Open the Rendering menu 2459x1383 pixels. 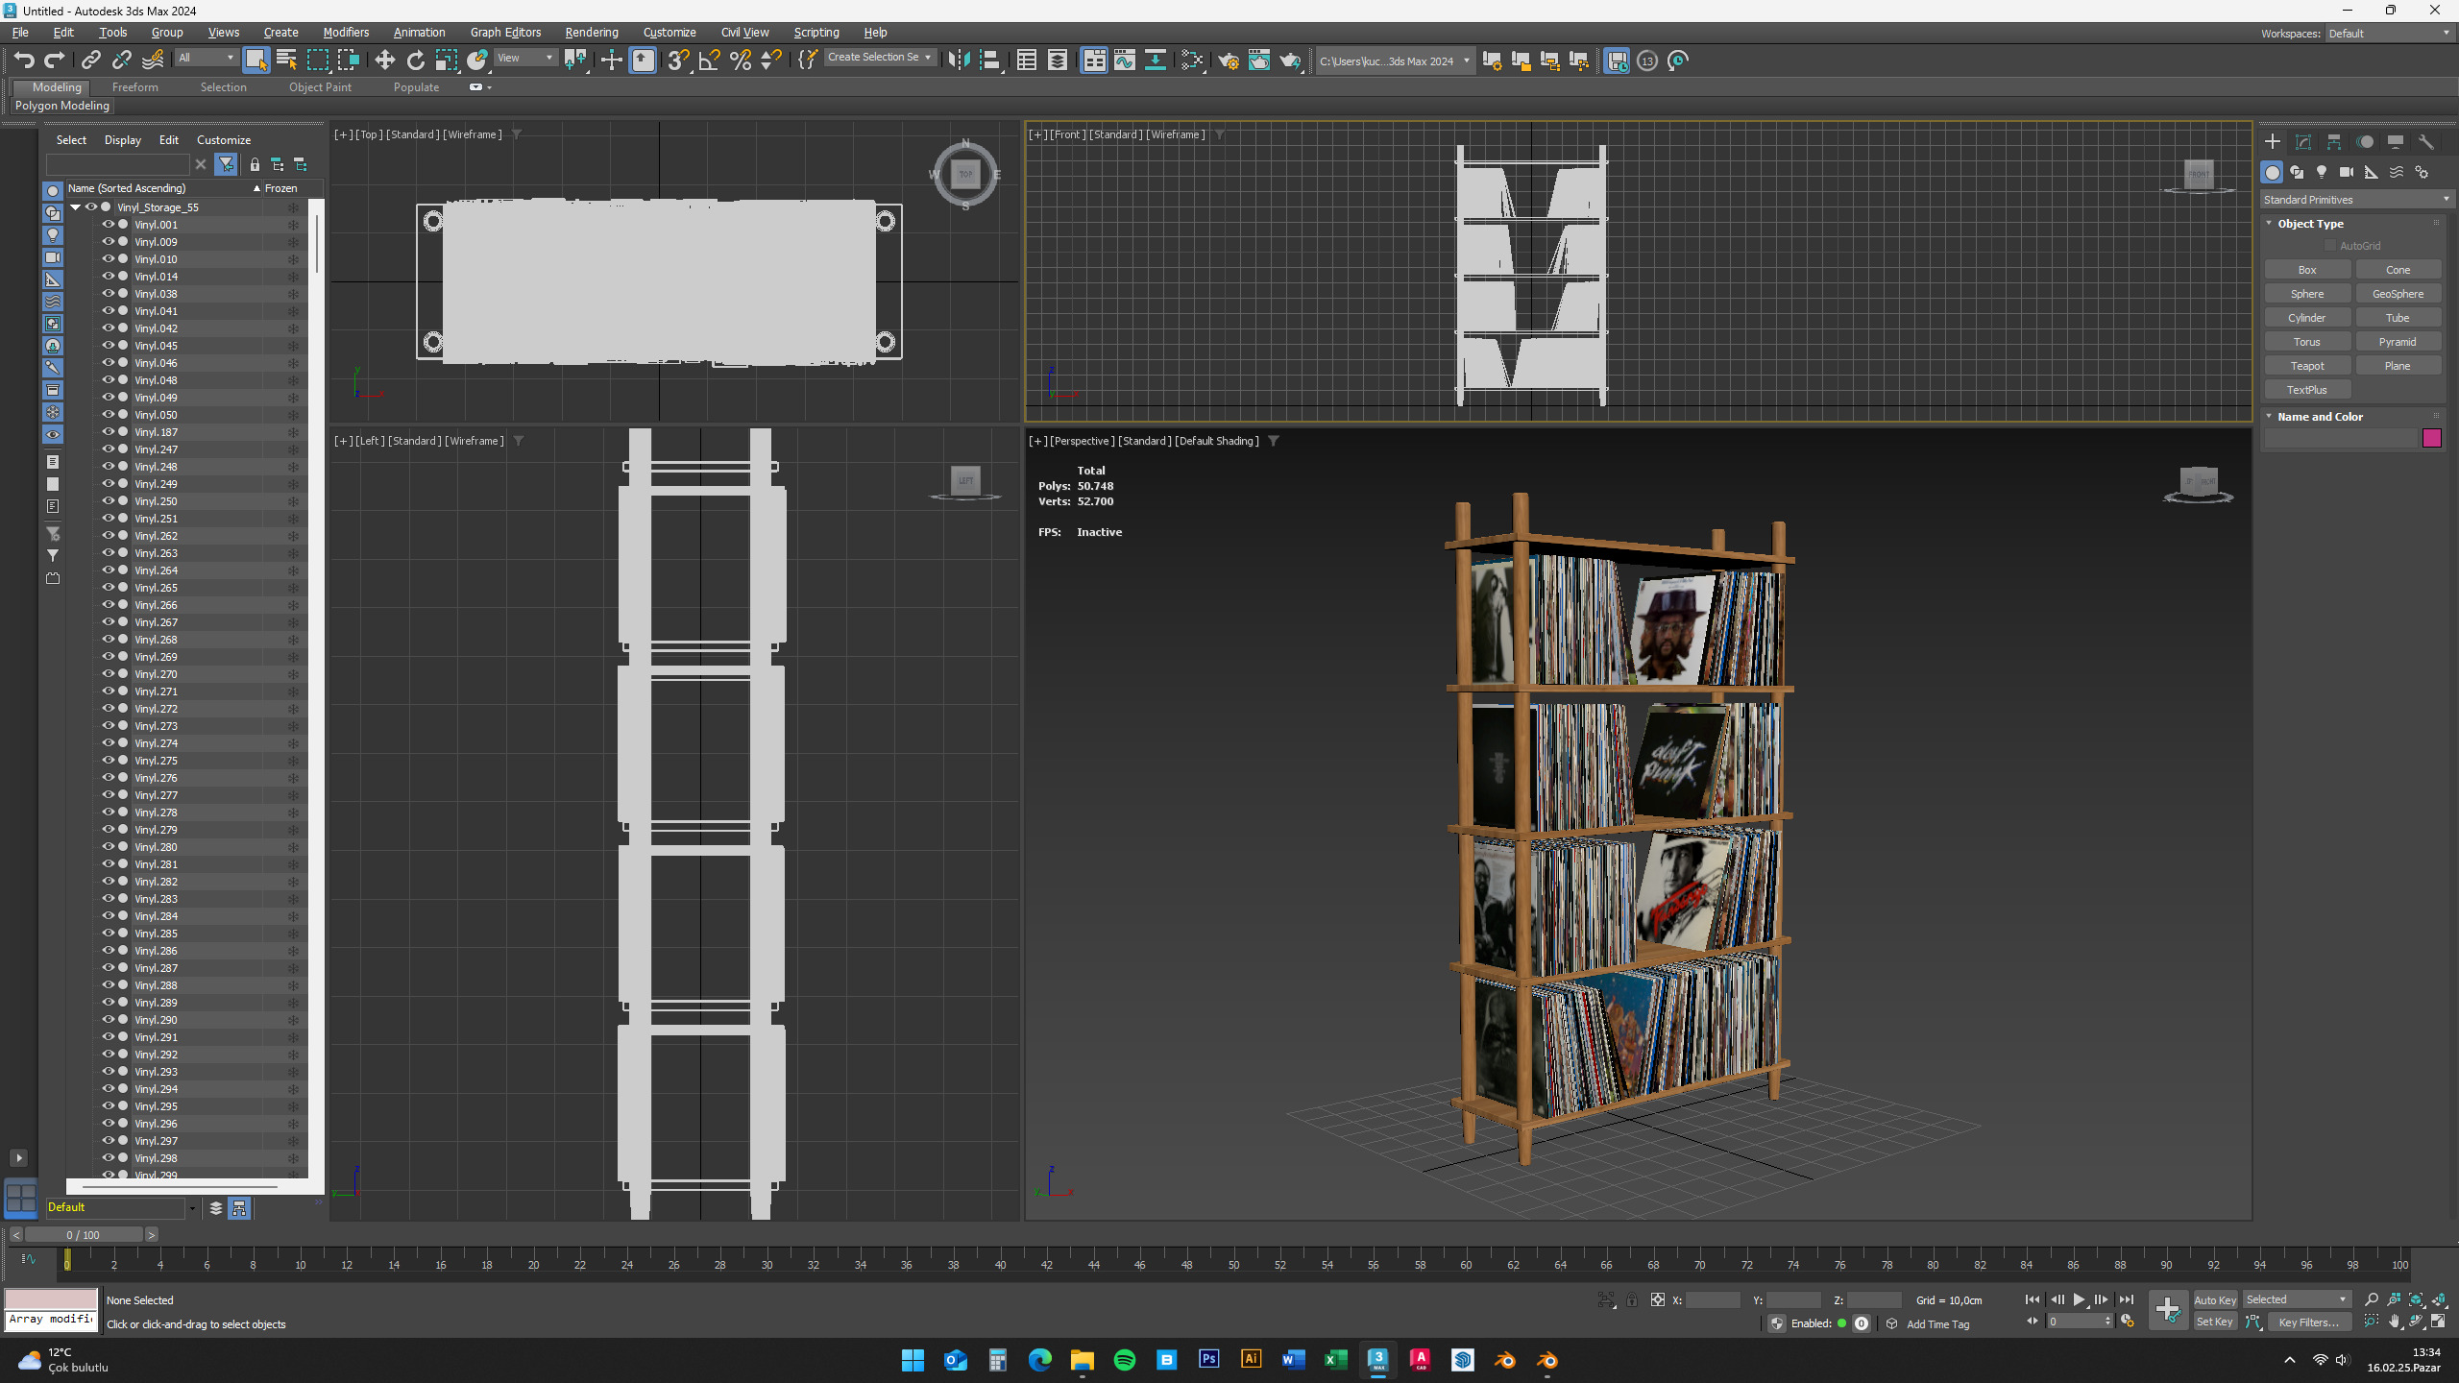pyautogui.click(x=592, y=33)
